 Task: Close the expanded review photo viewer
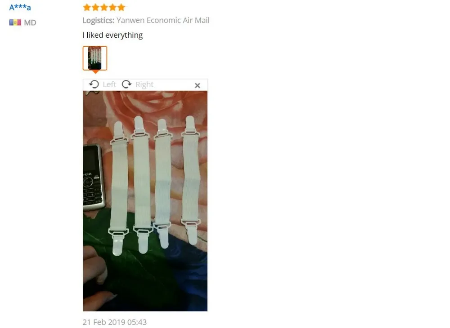(198, 85)
